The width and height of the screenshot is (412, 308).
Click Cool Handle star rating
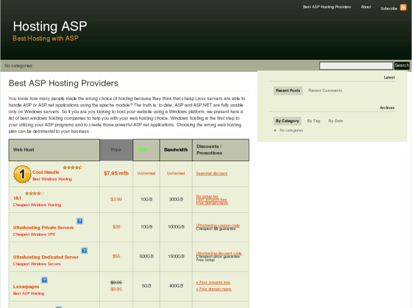73,167
